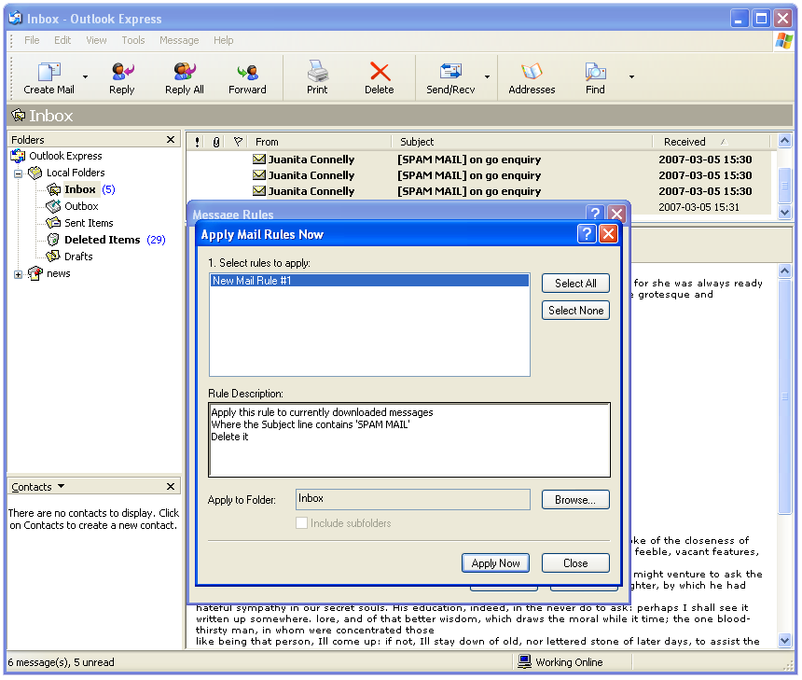Open the Create Mail stationery dropdown arrow
Image resolution: width=802 pixels, height=680 pixels.
coord(86,77)
